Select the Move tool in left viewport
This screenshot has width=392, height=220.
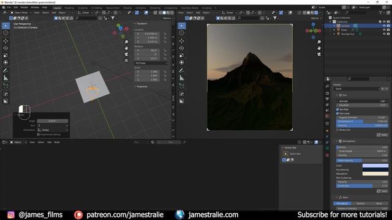pyautogui.click(x=6, y=41)
